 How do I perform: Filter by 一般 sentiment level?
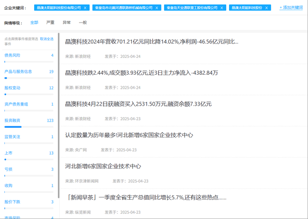tap(83, 23)
